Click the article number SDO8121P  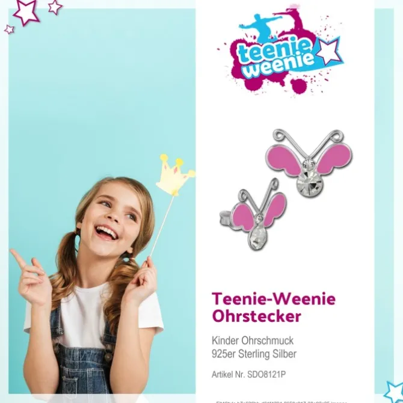266,375
